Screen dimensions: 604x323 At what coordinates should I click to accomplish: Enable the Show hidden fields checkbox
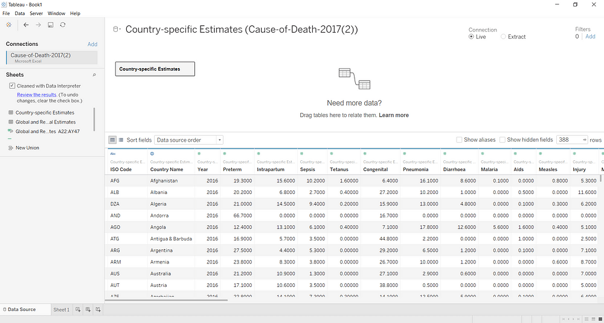point(503,140)
